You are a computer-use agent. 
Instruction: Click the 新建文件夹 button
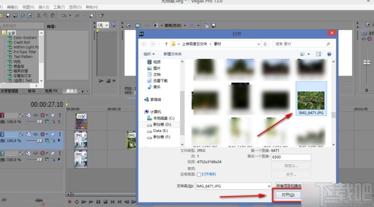point(173,54)
